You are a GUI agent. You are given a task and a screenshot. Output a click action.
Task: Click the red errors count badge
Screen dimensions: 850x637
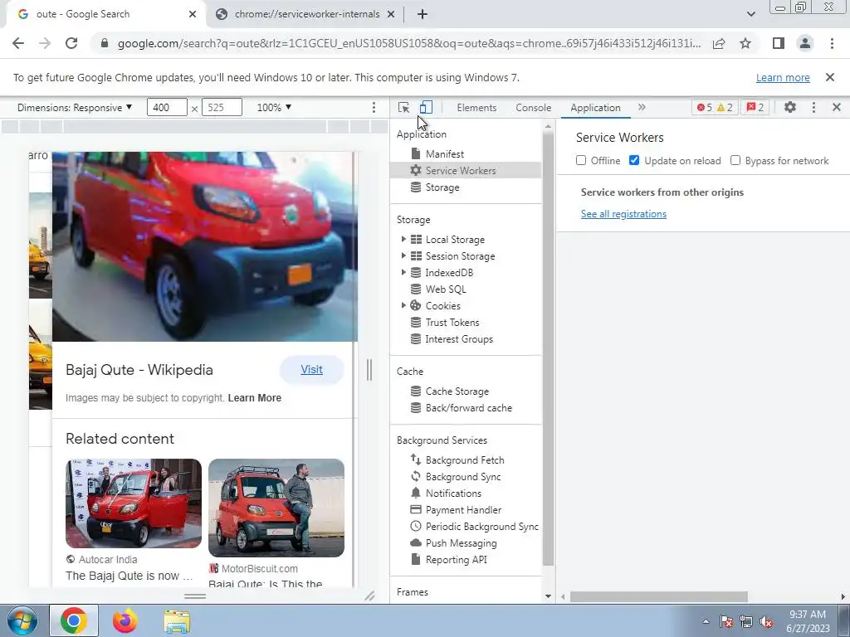(x=715, y=107)
